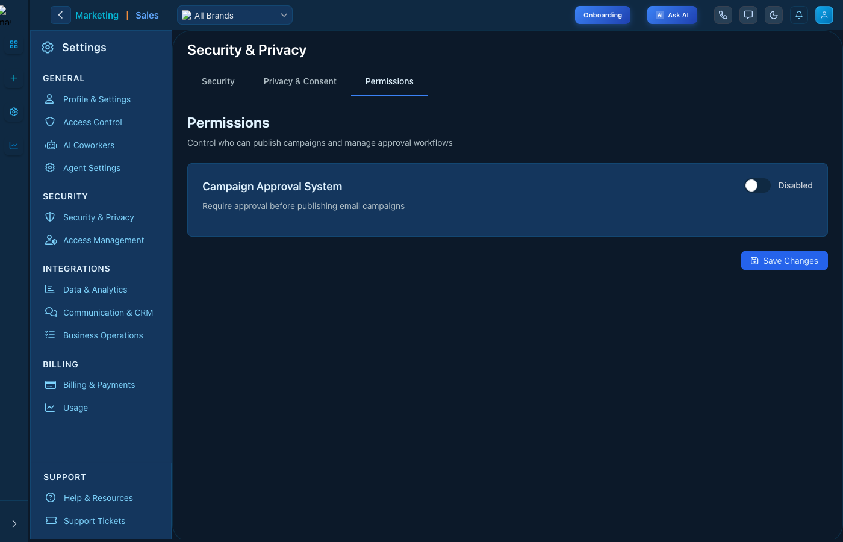Open Business Operations in sidebar
The image size is (843, 542).
[x=103, y=335]
